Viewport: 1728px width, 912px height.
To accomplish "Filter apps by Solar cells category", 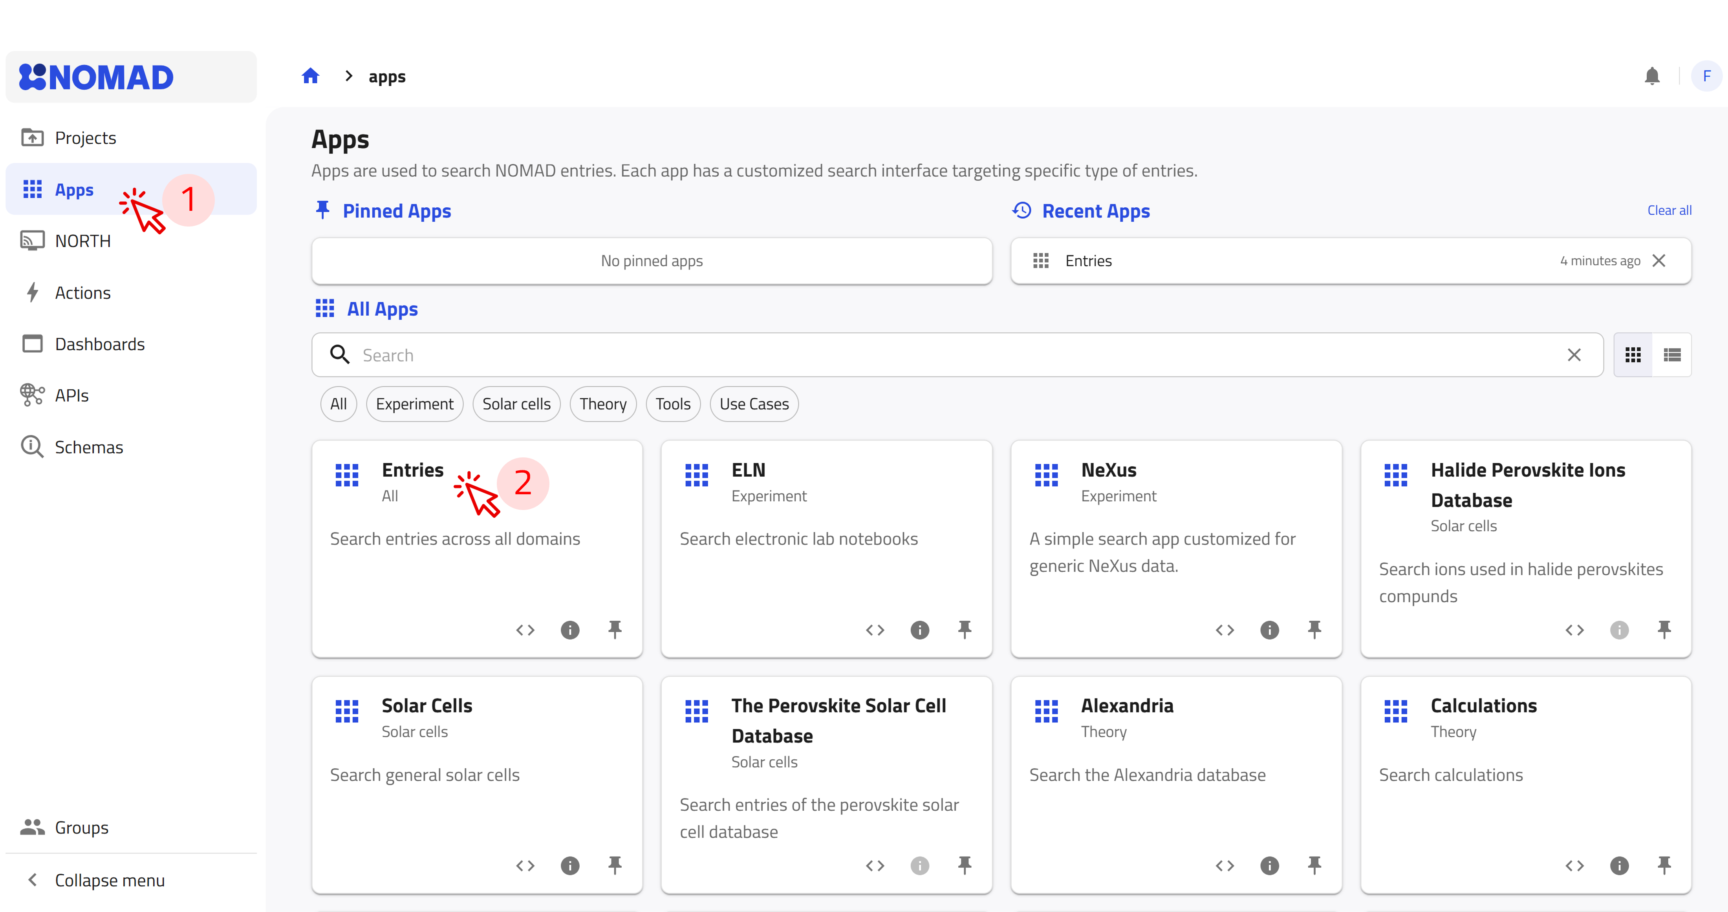I will (516, 404).
